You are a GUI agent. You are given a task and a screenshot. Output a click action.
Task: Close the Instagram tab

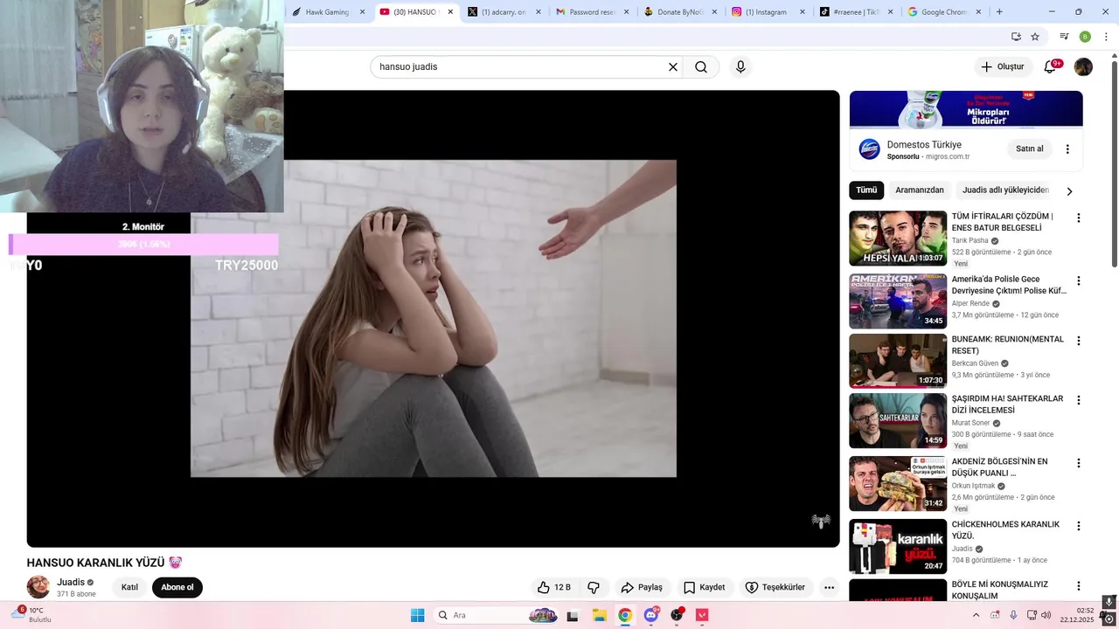[x=803, y=12]
